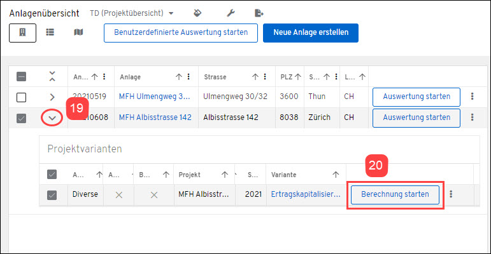
Task: Sort Projektvarianten A... first column arrow
Action: click(99, 175)
